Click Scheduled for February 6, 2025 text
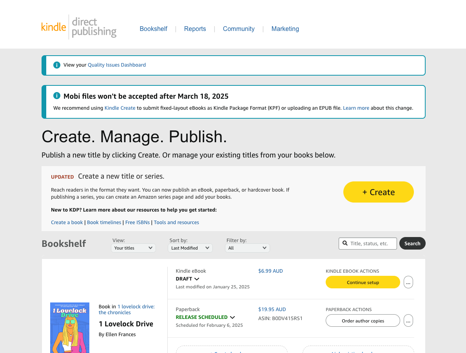 tap(209, 325)
